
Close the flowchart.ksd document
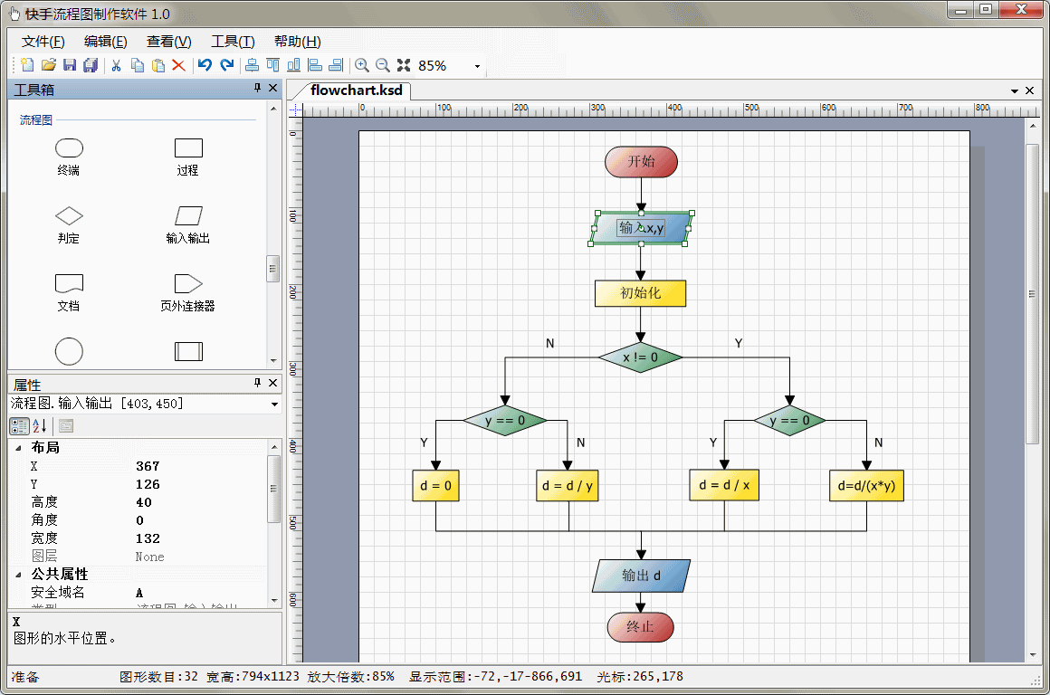[1030, 90]
